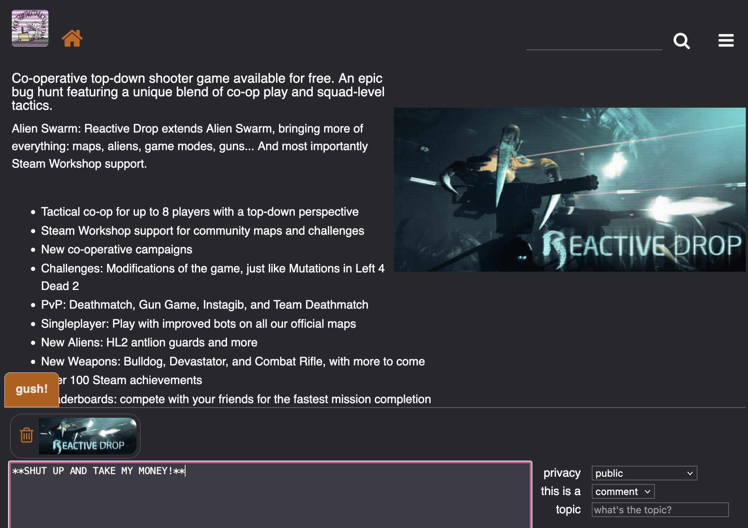This screenshot has height=528, width=748.
Task: Click the site logo icon top-left
Action: [x=30, y=26]
